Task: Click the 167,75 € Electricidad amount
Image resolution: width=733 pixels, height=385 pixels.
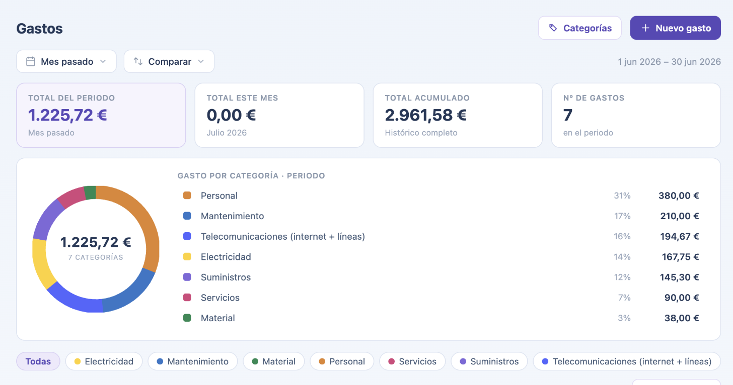Action: click(x=681, y=257)
